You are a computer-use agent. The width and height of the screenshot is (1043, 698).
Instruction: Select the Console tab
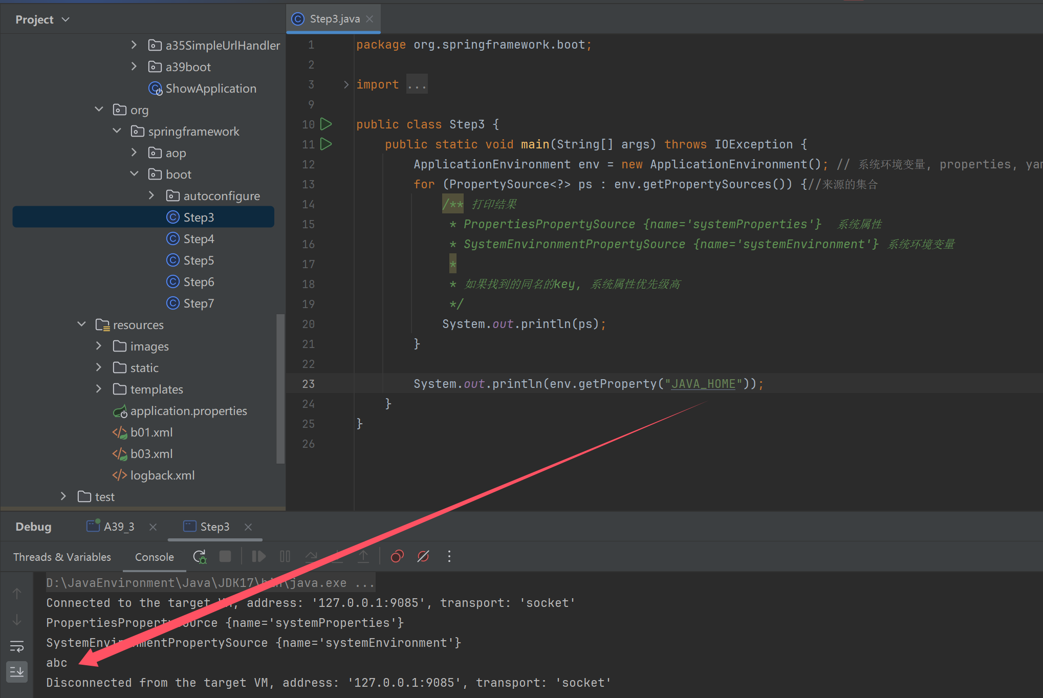pyautogui.click(x=154, y=557)
